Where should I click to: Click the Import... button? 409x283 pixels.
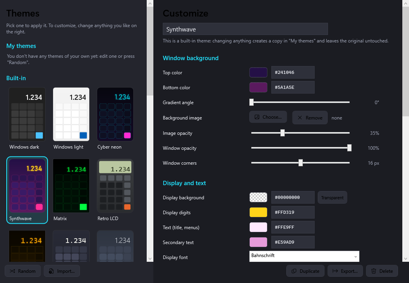click(x=62, y=271)
